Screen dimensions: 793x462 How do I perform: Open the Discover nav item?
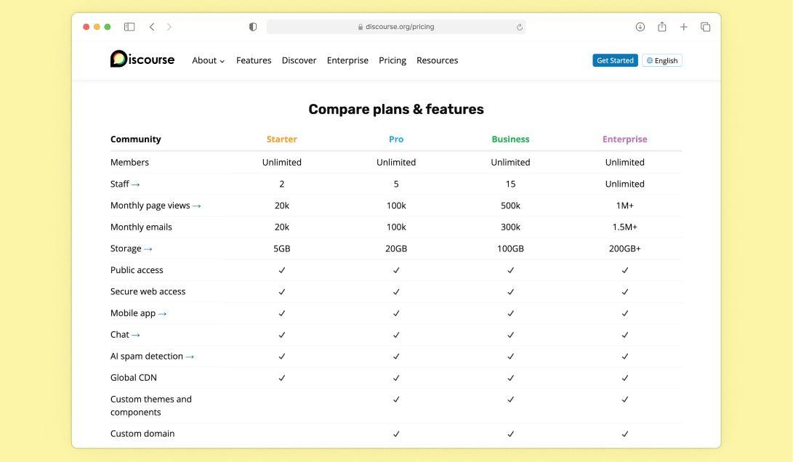299,60
